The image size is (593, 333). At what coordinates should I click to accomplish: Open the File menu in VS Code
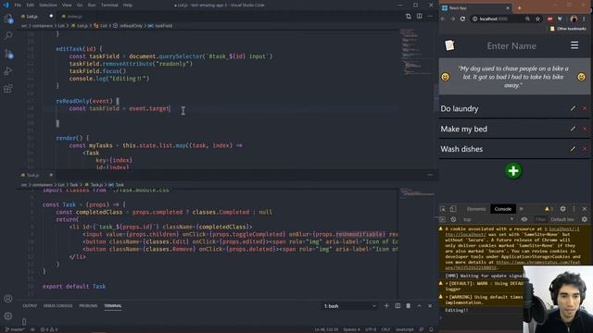pos(18,5)
